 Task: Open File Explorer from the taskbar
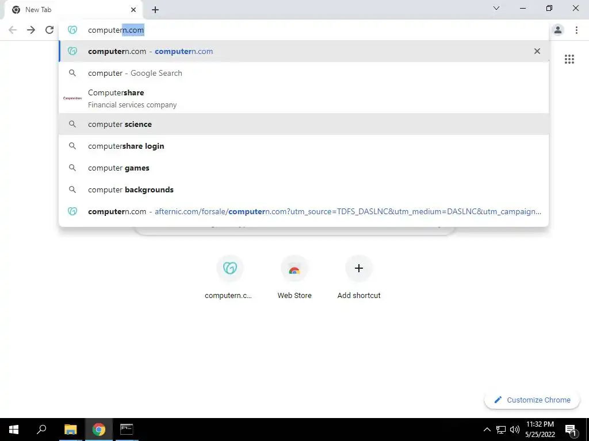click(x=70, y=430)
